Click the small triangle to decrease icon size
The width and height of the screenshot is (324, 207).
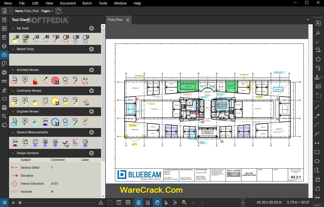tap(13, 202)
